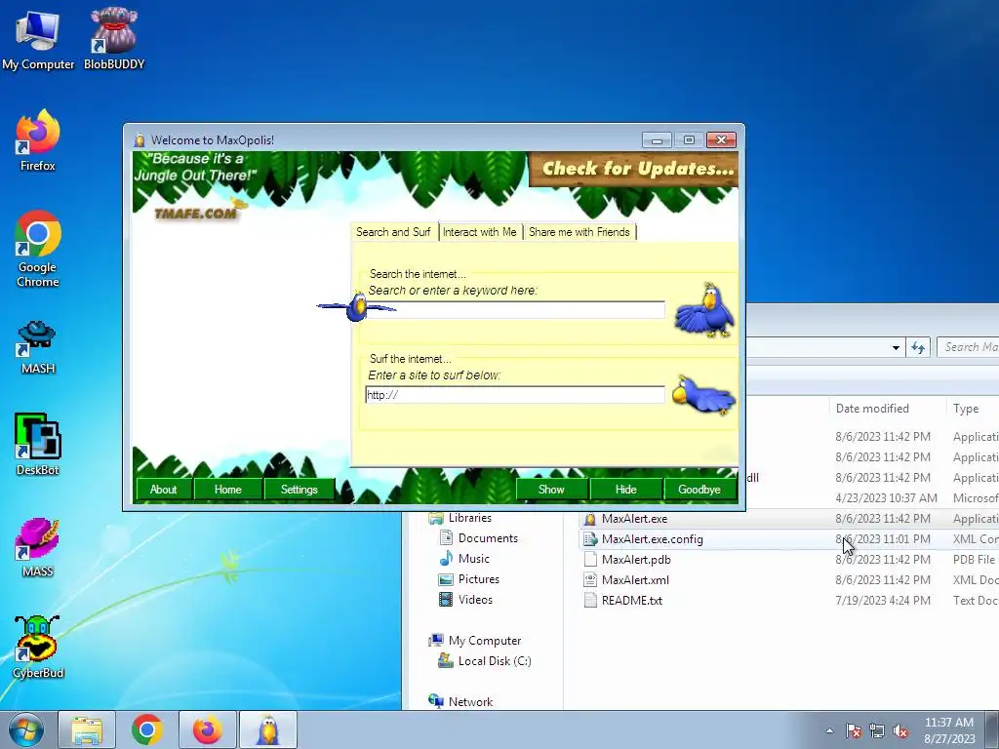999x749 pixels.
Task: Click the flying blue bird over the search box
Action: coord(357,307)
